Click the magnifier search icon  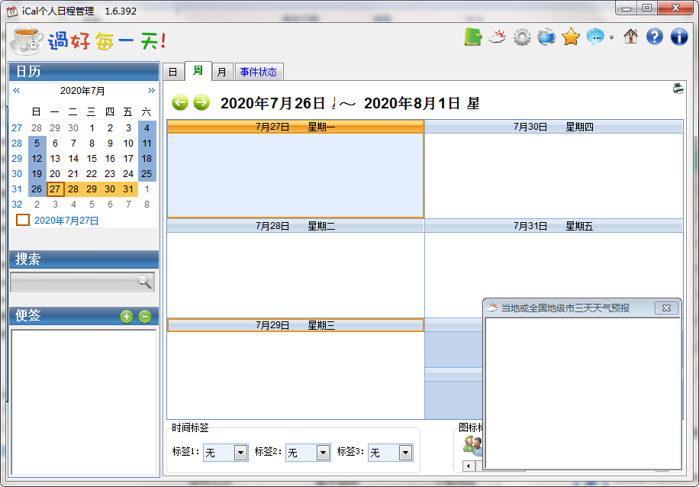(144, 282)
